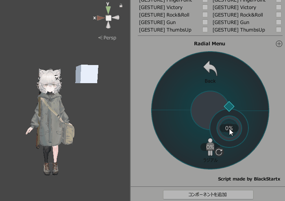Enable left-column [GESTURE] Gun checkbox
Image resolution: width=285 pixels, height=201 pixels.
[x=205, y=22]
